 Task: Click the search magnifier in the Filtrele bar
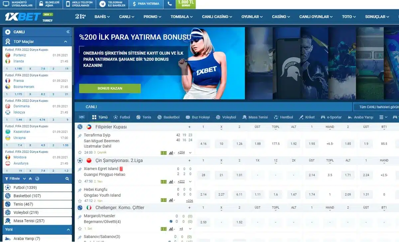[x=67, y=179]
